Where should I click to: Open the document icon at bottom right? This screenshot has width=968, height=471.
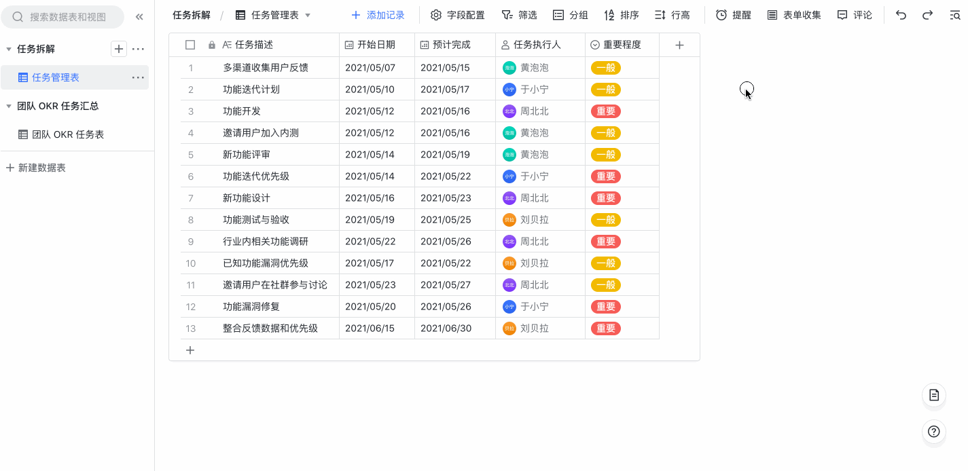(x=934, y=395)
